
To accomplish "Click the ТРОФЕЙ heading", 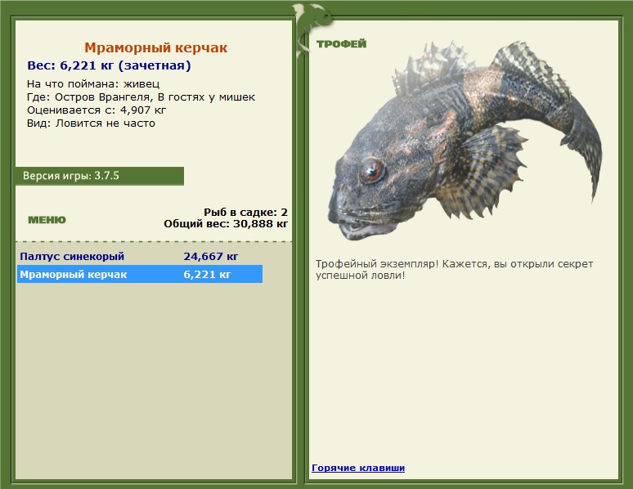I will (341, 44).
